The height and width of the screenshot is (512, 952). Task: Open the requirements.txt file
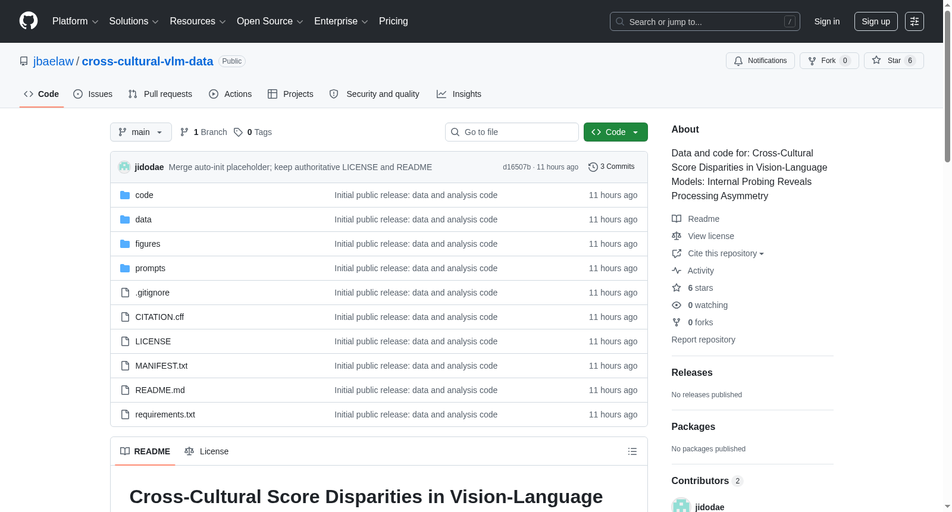(x=165, y=414)
